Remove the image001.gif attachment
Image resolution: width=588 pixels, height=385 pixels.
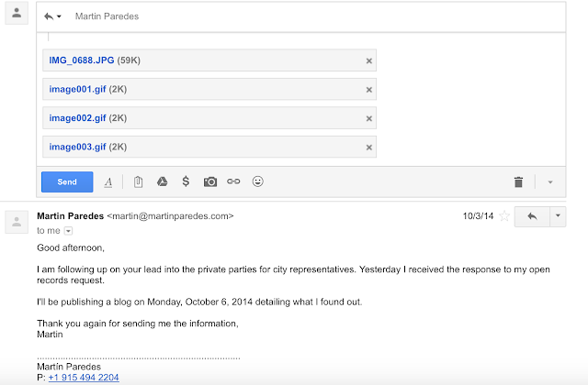click(x=369, y=90)
